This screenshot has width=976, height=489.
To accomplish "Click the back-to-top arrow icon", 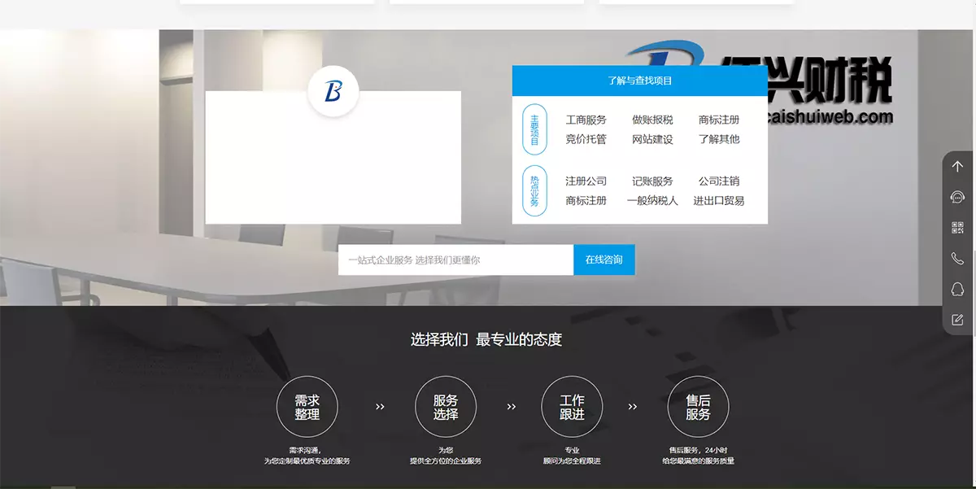I will [957, 167].
